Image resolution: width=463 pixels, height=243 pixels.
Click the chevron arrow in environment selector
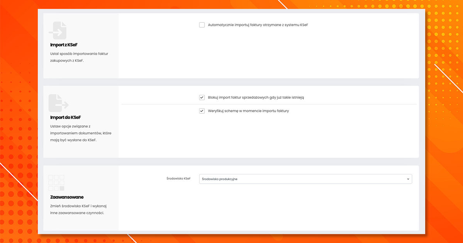click(408, 179)
